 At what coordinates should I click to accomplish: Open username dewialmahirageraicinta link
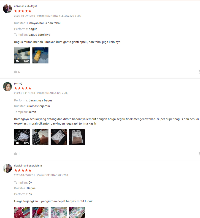[28, 166]
